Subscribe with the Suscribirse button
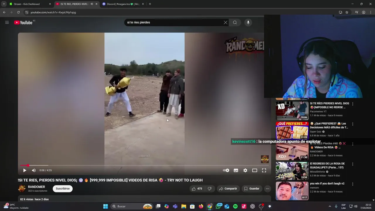The width and height of the screenshot is (375, 211). [x=63, y=189]
